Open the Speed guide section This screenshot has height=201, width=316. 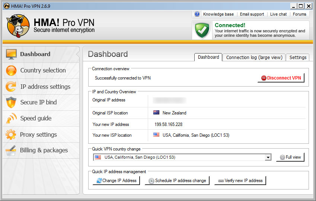point(41,118)
